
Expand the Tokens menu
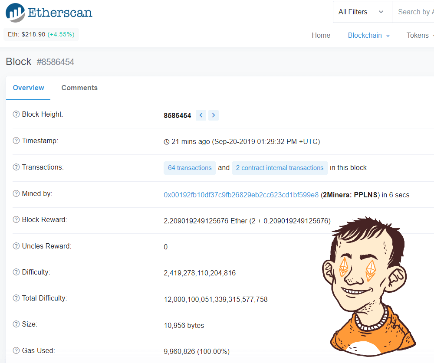pos(419,36)
